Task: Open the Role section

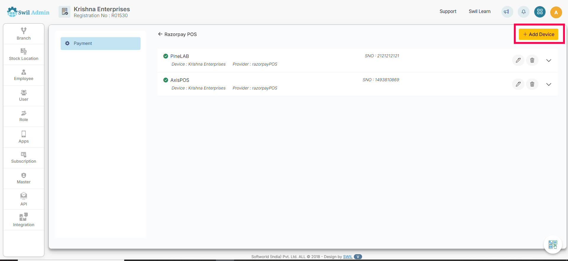Action: tap(24, 116)
